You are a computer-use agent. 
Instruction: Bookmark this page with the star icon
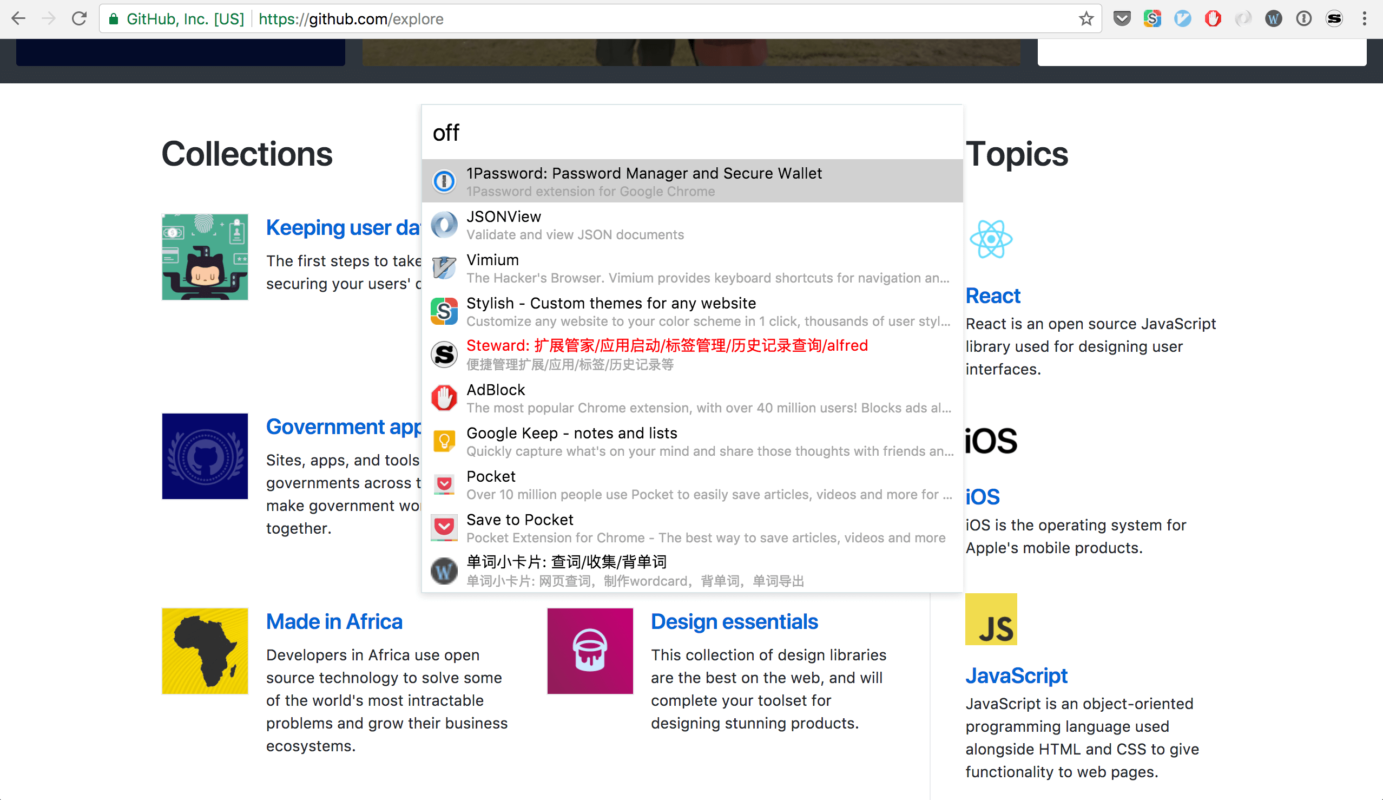(1086, 18)
